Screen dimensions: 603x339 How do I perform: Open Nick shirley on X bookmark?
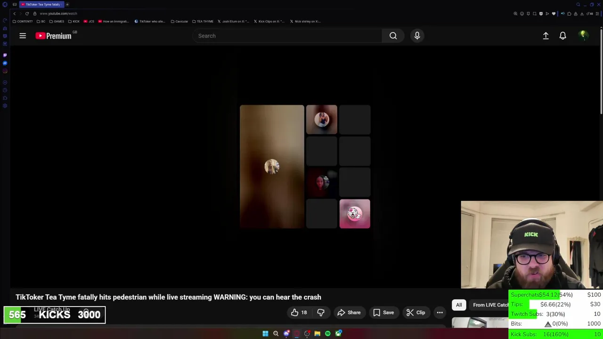305,21
